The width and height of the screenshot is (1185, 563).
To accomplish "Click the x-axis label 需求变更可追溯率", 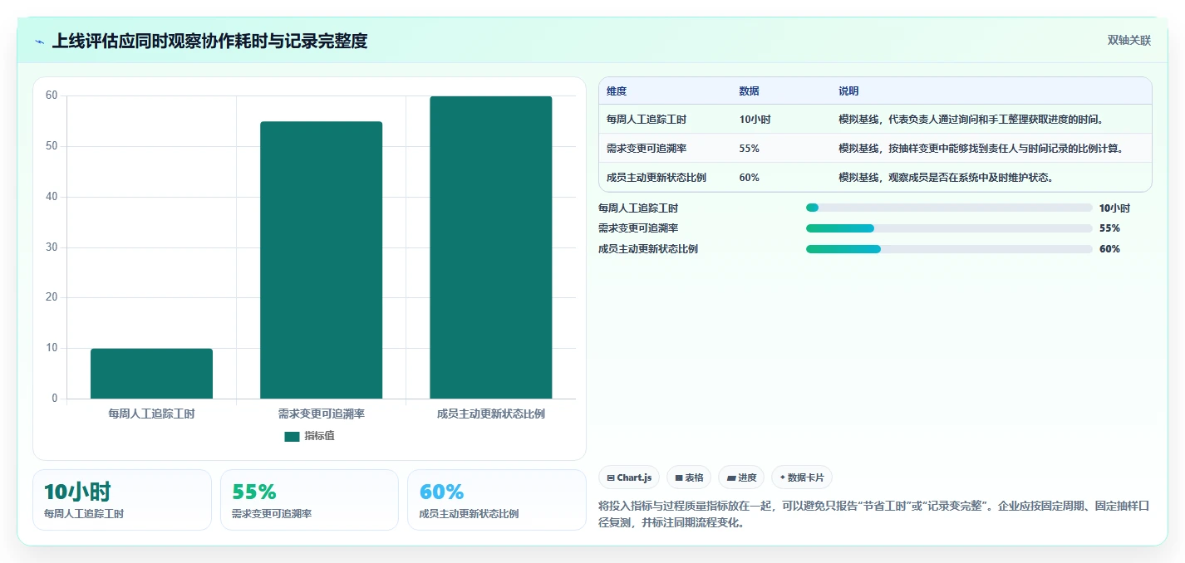I will pyautogui.click(x=321, y=414).
